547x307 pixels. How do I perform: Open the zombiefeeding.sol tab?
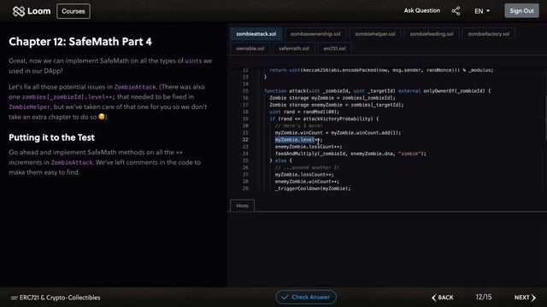pos(432,34)
